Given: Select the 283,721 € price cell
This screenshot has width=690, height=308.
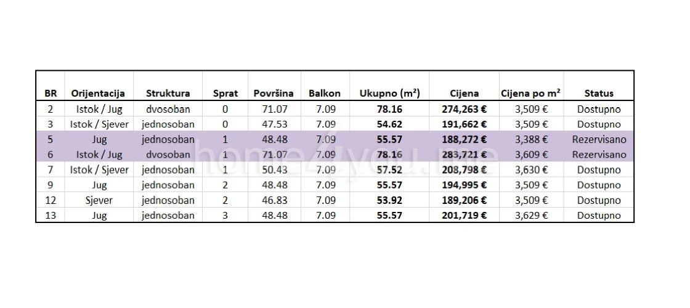Looking at the screenshot, I should coord(464,155).
